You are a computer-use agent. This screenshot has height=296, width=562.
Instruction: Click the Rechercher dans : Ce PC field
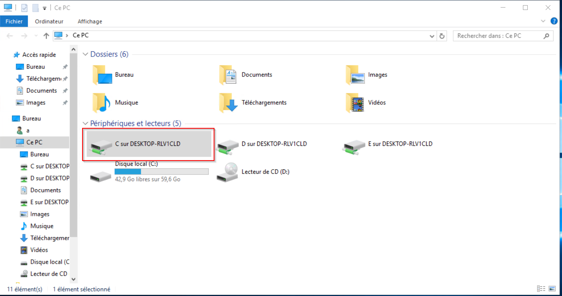498,36
